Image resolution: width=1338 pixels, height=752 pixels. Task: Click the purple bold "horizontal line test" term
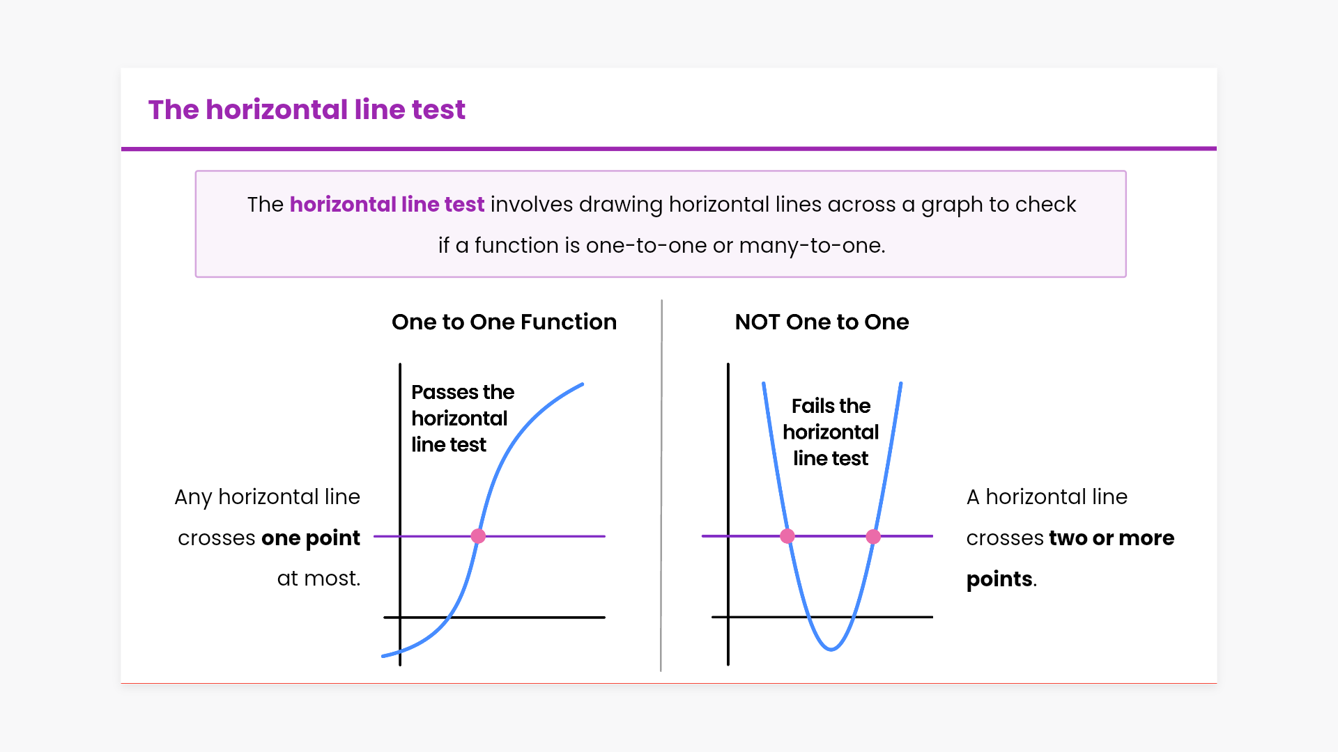coord(387,205)
